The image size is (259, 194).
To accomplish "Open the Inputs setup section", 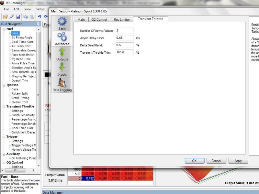I will [x=62, y=70].
